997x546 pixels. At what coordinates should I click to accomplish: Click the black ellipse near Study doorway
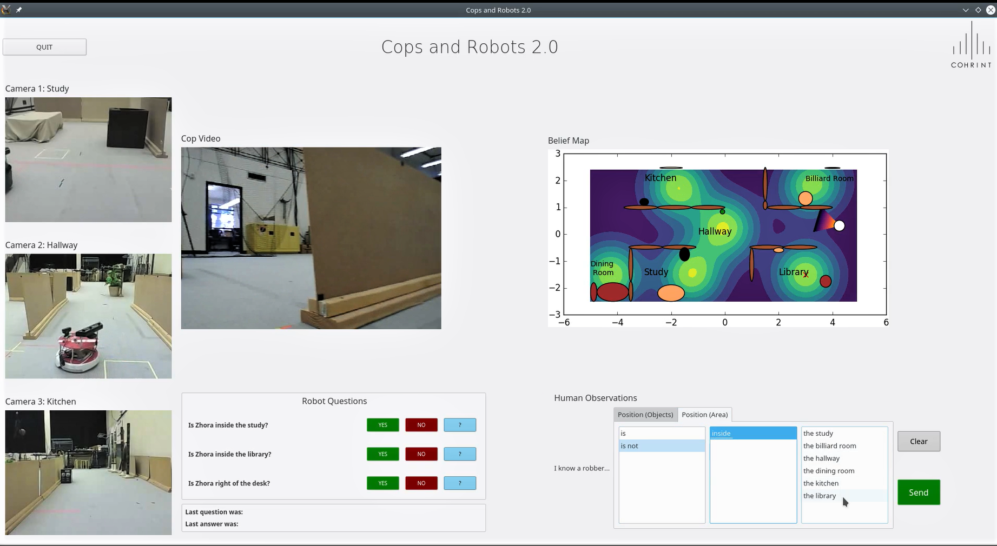(x=684, y=254)
